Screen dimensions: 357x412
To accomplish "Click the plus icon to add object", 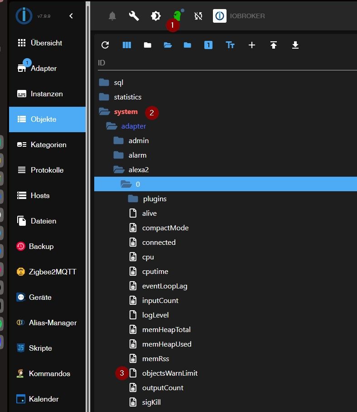I will (252, 45).
